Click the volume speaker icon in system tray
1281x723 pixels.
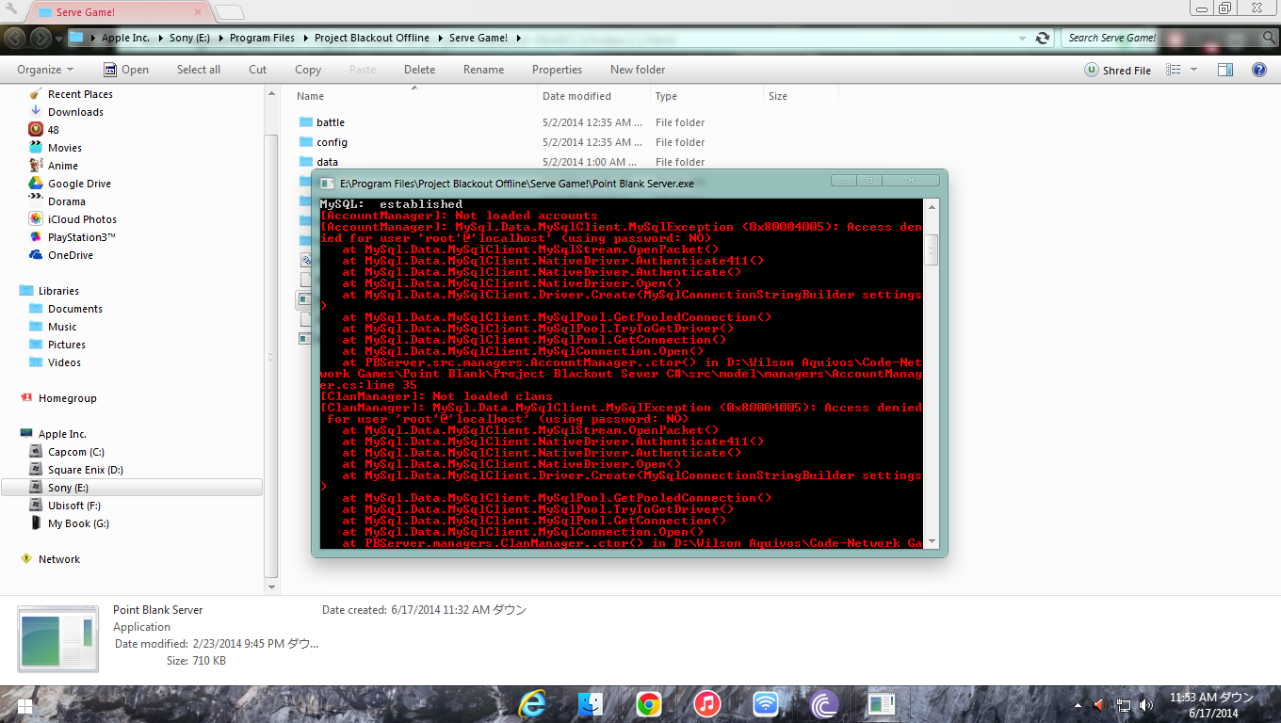tap(1145, 704)
